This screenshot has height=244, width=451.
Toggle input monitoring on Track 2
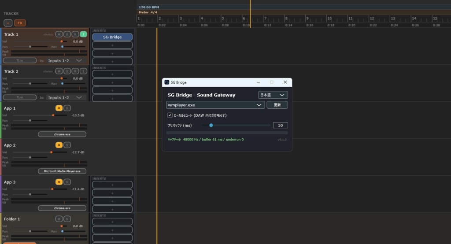(x=83, y=71)
